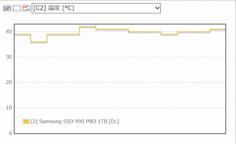Click the graph icon with sun badge
The width and height of the screenshot is (236, 144).
click(x=26, y=8)
